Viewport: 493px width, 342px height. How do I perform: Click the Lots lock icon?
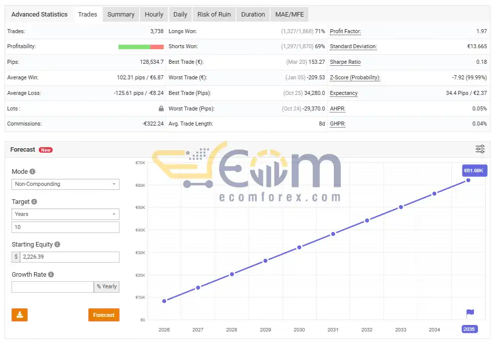pos(161,108)
